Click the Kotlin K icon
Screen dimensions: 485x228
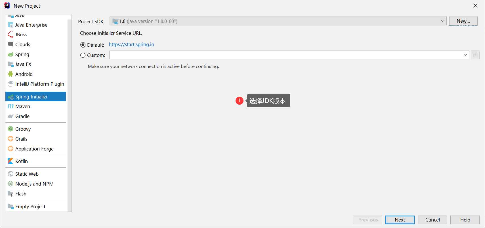click(x=11, y=161)
